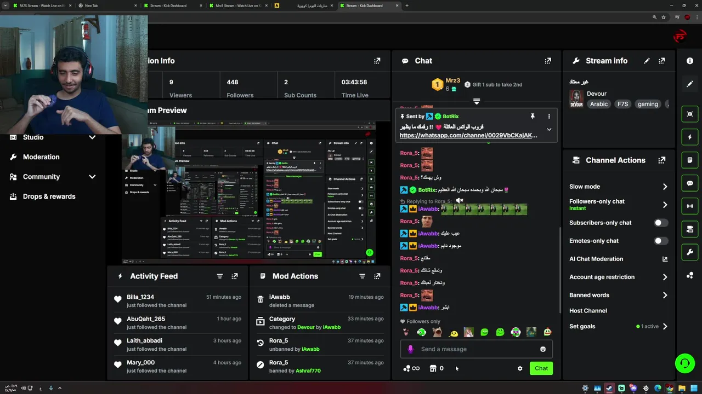Open the info icon in right sidebar
The width and height of the screenshot is (702, 394).
click(x=690, y=61)
